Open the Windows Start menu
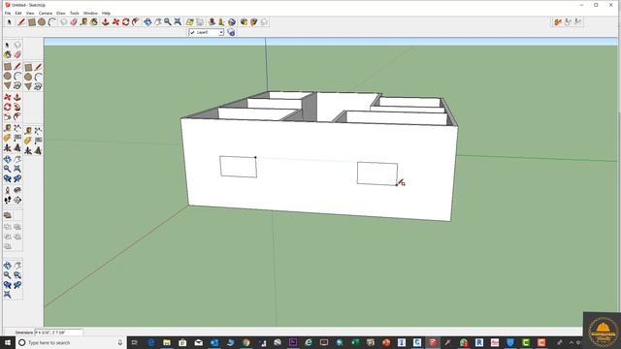621x349 pixels. pyautogui.click(x=8, y=342)
